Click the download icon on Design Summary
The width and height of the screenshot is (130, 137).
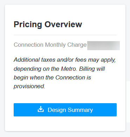click(41, 109)
